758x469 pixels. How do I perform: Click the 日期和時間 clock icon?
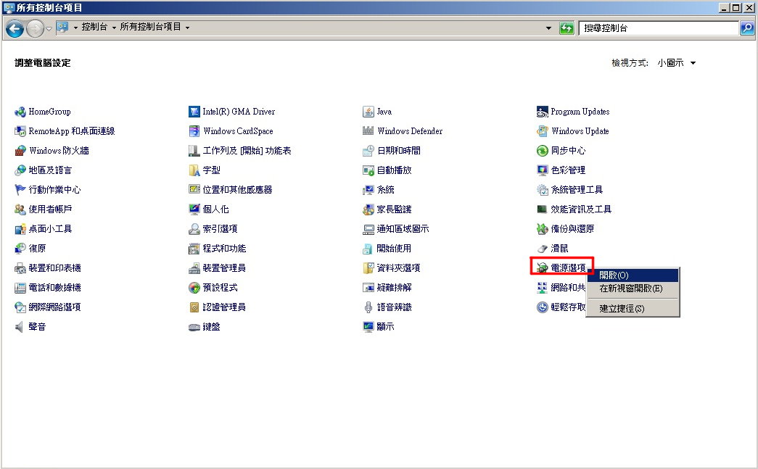pyautogui.click(x=368, y=151)
